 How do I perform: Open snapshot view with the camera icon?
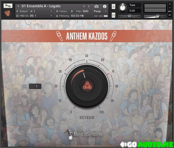coord(96,6)
